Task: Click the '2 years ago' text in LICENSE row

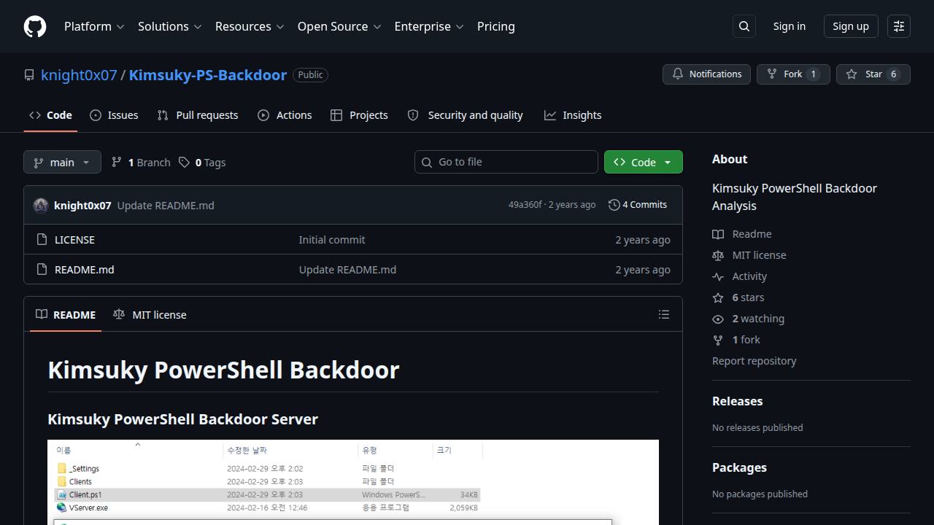Action: coord(643,240)
